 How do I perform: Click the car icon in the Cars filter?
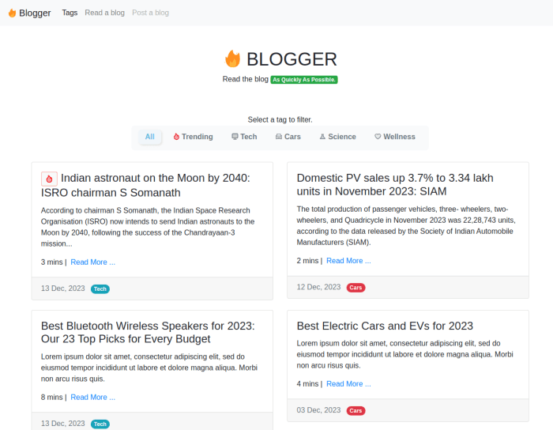tap(279, 137)
